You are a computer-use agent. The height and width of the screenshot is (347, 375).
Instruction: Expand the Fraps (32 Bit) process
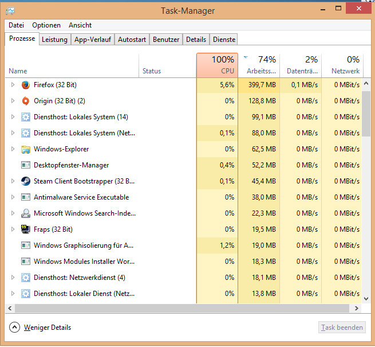click(13, 229)
